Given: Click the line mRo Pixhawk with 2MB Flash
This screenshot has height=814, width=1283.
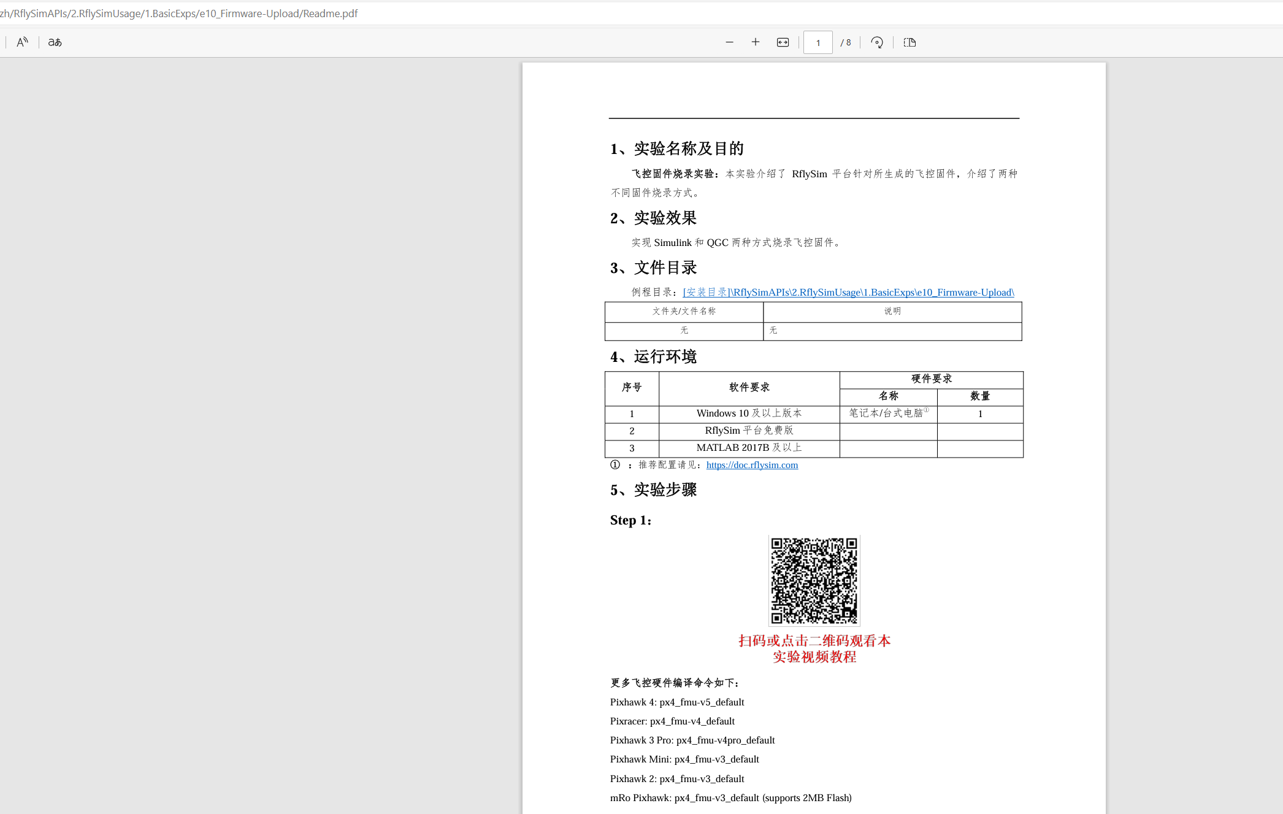Looking at the screenshot, I should tap(731, 798).
